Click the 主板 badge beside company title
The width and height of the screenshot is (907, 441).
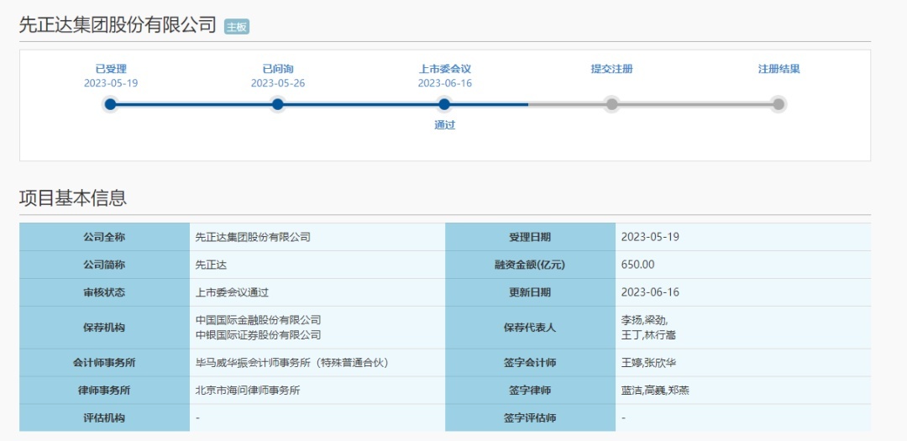[237, 27]
